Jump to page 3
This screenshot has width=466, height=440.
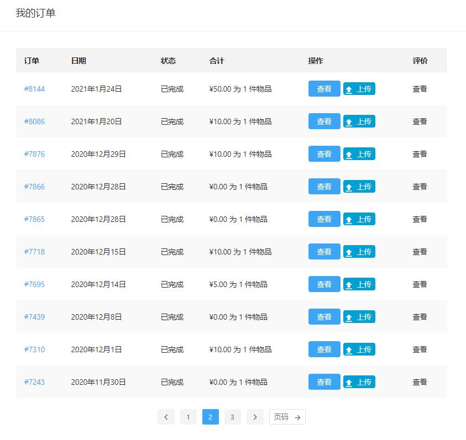pos(232,417)
